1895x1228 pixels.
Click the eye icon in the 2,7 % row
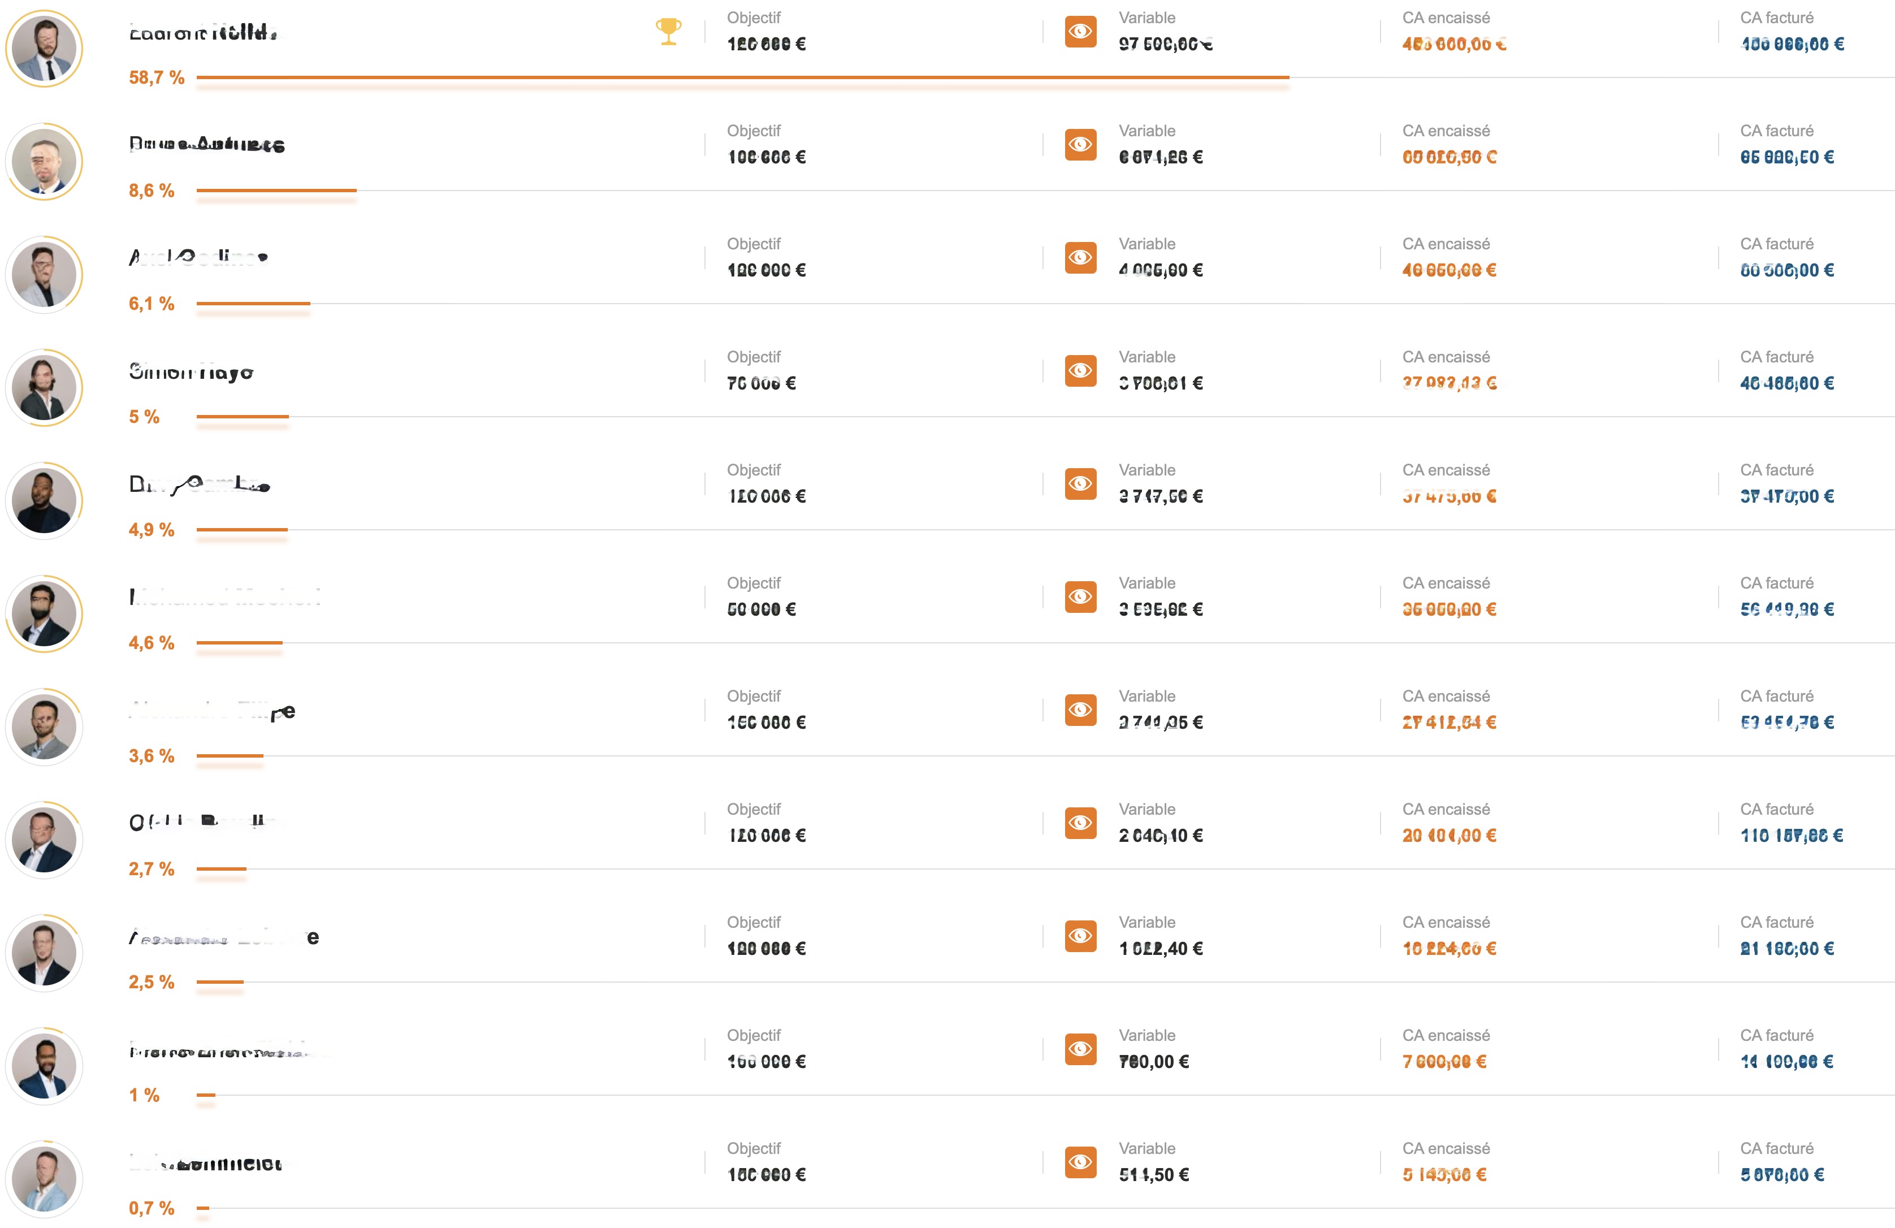(x=1080, y=823)
